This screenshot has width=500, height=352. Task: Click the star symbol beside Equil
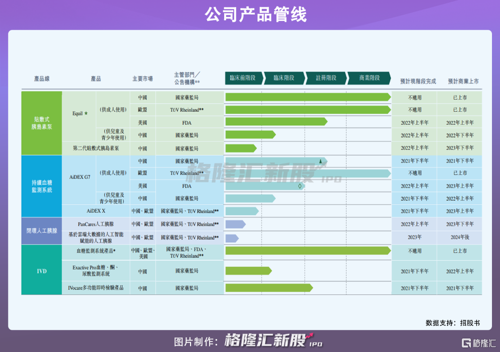coord(86,114)
